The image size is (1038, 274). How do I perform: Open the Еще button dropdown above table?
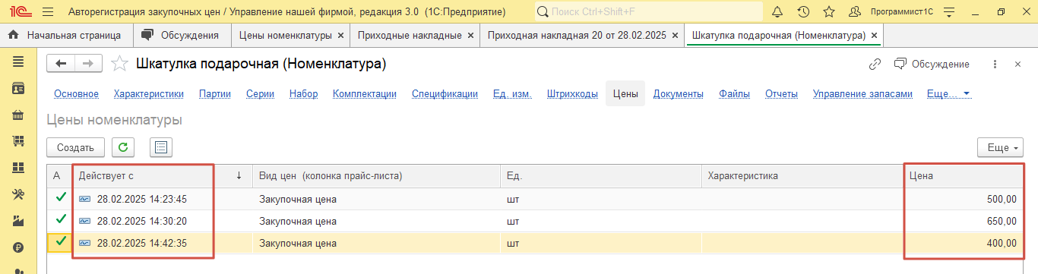[x=1000, y=147]
